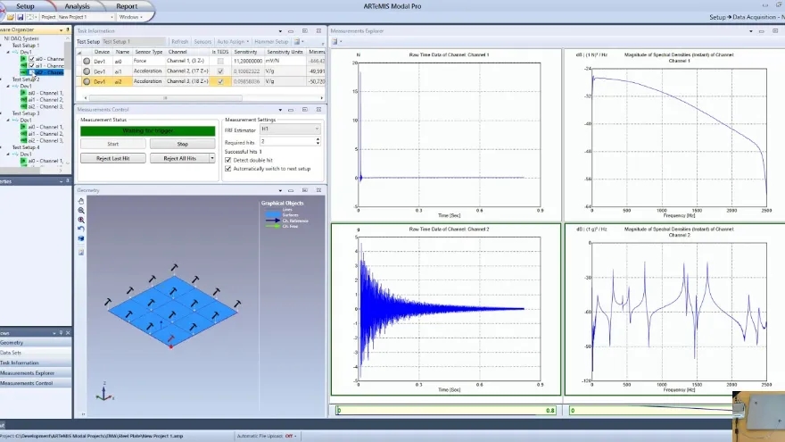Image resolution: width=785 pixels, height=442 pixels.
Task: Toggle the ai1 channel checkbox in Test Setup 1
Action: 31,66
